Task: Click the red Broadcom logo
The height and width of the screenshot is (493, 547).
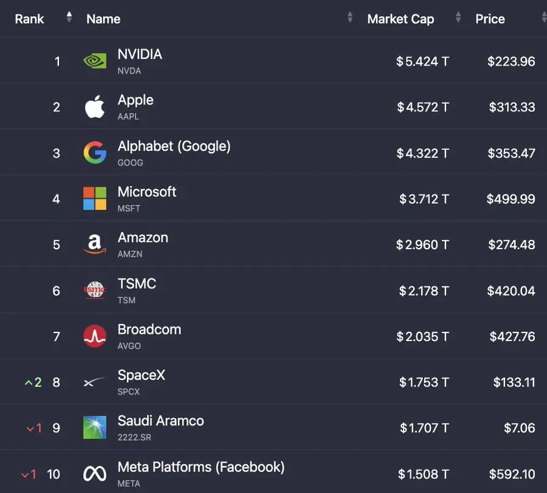Action: [95, 336]
